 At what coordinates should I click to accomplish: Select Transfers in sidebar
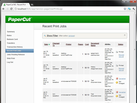11,43
